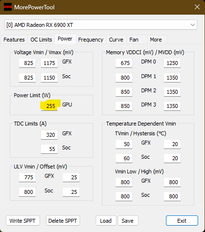Viewport: 205px width, 232px height.
Task: Click the 'GPU' label beside the power limit
Action: [x=67, y=105]
